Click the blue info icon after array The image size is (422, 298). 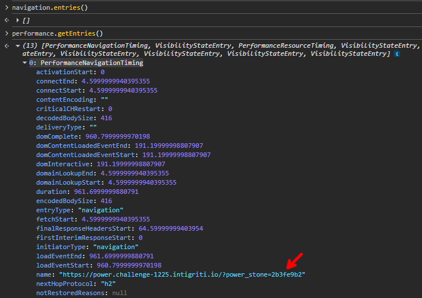click(397, 54)
